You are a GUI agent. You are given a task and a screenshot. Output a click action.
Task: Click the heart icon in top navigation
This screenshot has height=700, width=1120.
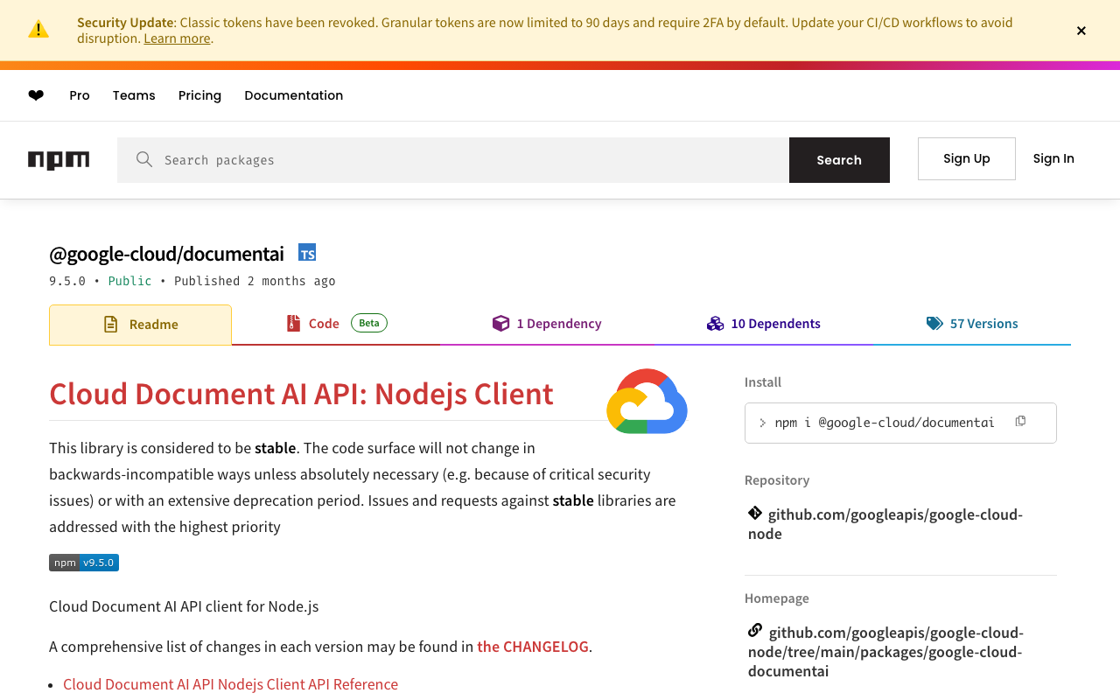click(36, 95)
